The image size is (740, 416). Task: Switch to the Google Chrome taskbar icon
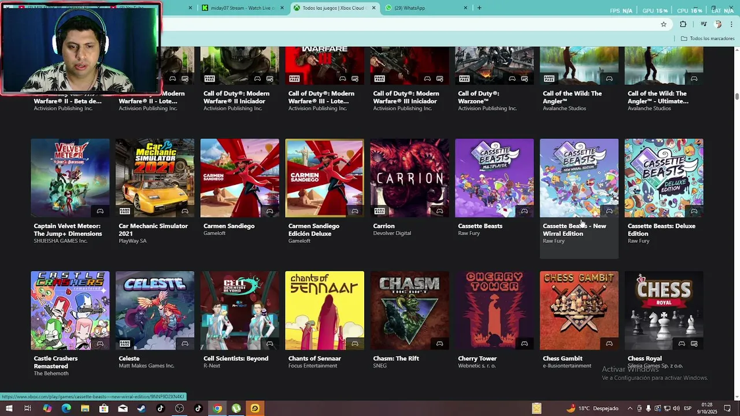coord(217,408)
